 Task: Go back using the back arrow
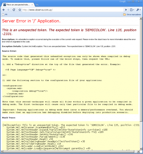(4, 10)
